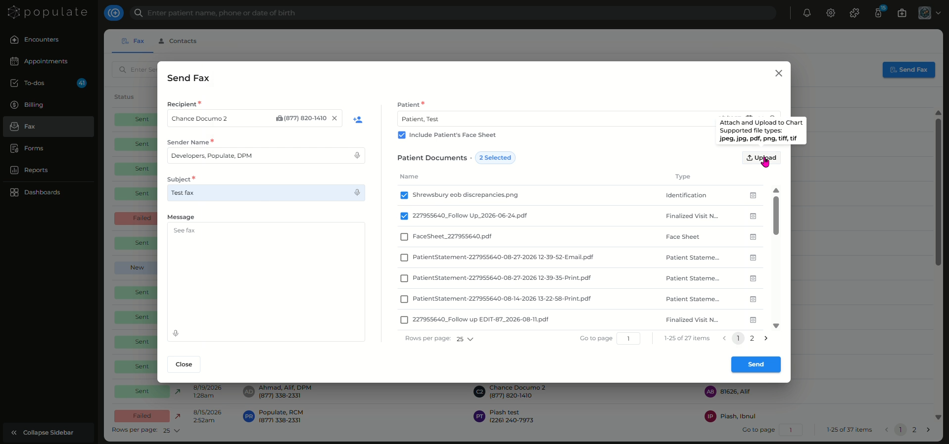Click the Go to page input field in dialog
949x444 pixels.
tap(628, 339)
